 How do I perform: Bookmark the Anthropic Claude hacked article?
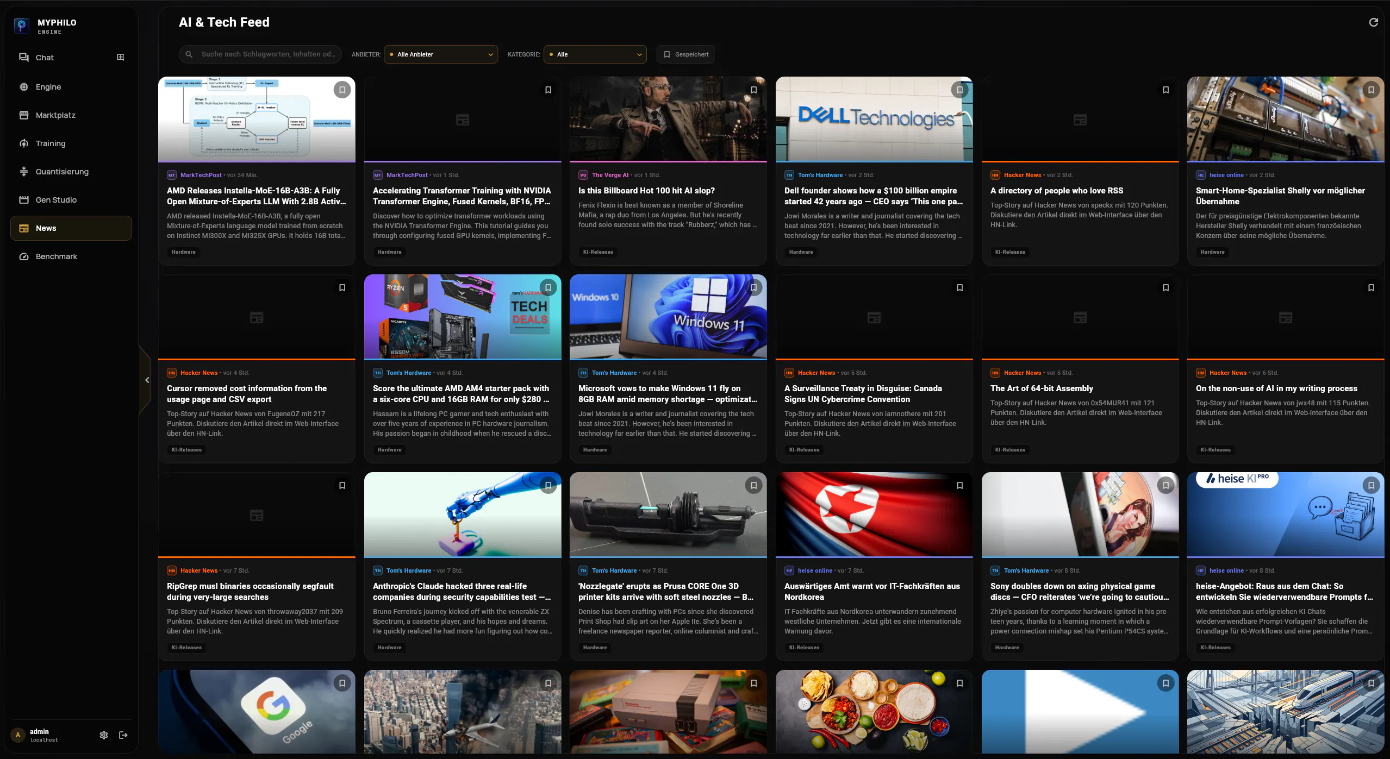(548, 485)
